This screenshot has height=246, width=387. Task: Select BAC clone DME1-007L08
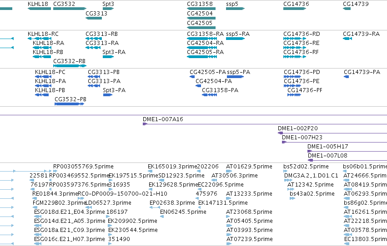347,161
